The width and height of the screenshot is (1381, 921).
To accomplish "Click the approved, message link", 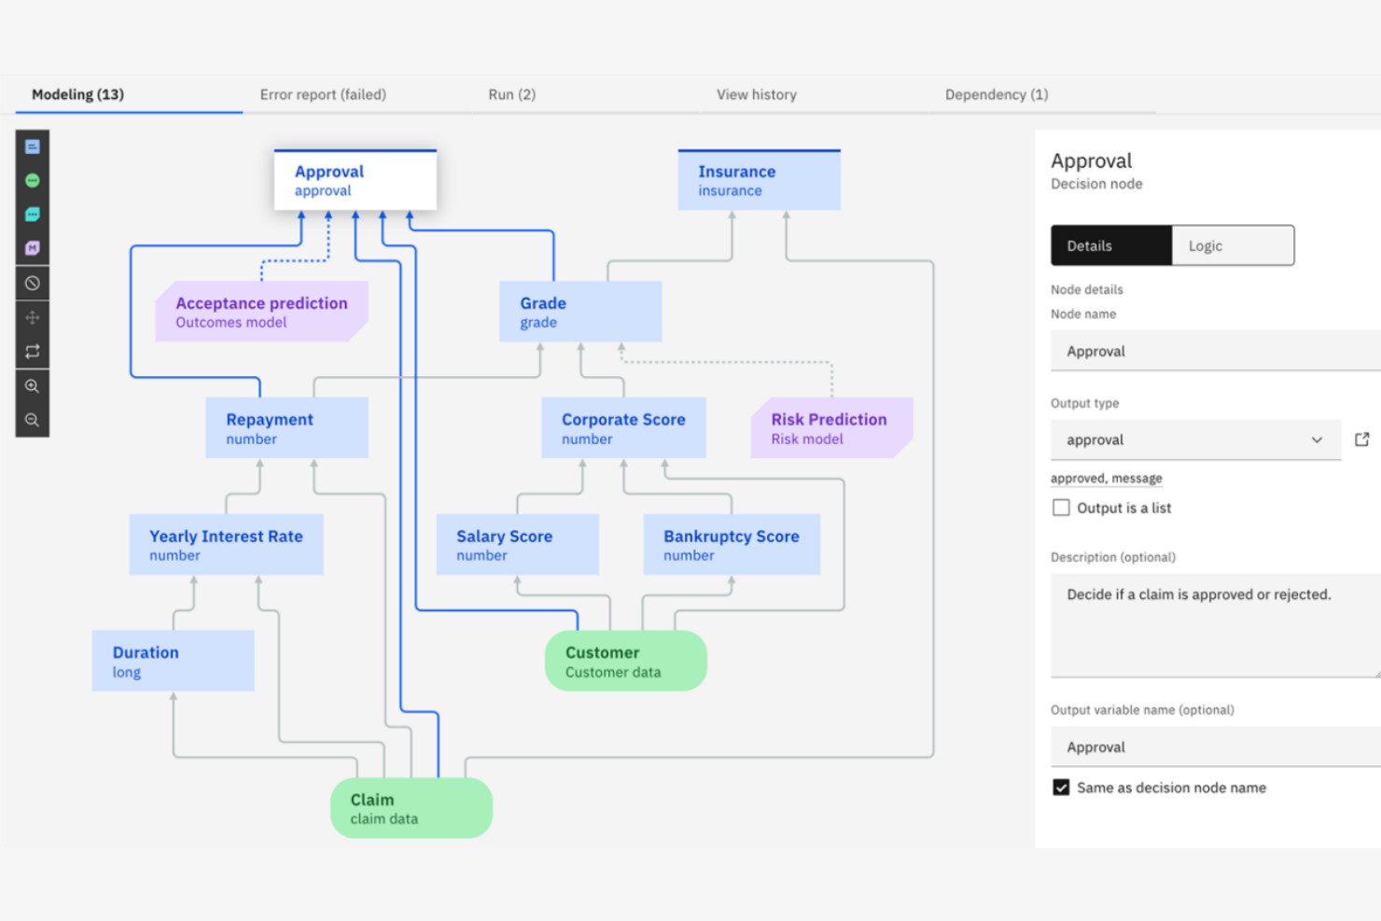I will 1107,478.
